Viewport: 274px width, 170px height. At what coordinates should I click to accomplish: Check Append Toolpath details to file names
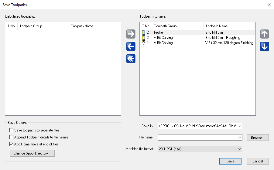click(x=11, y=137)
